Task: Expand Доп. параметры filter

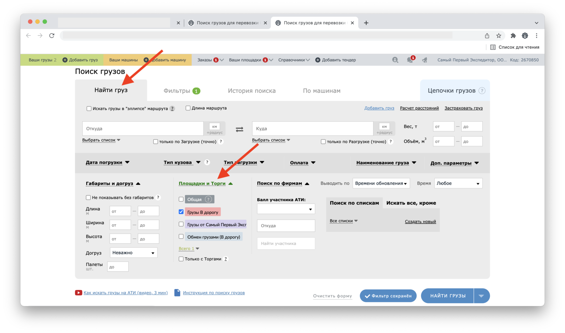Action: [x=455, y=163]
